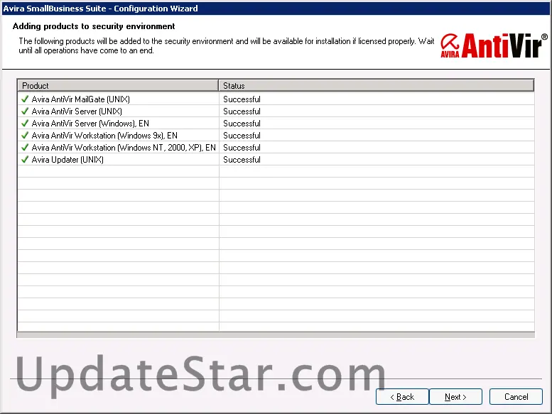Viewport: 552px width, 414px height.
Task: Click checkmark icon beside Workstation (Windows 9x), EN
Action: (x=25, y=136)
